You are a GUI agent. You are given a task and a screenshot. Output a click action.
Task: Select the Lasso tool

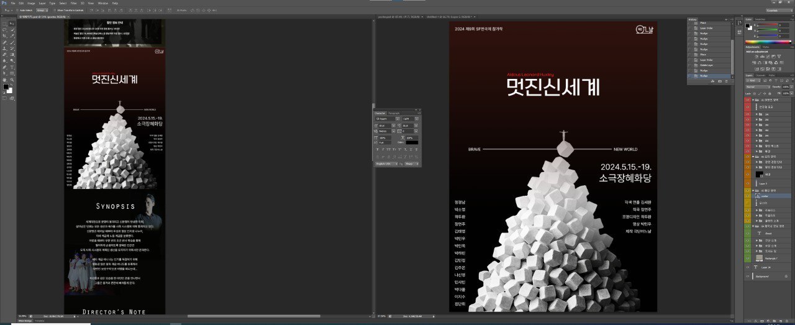4,30
